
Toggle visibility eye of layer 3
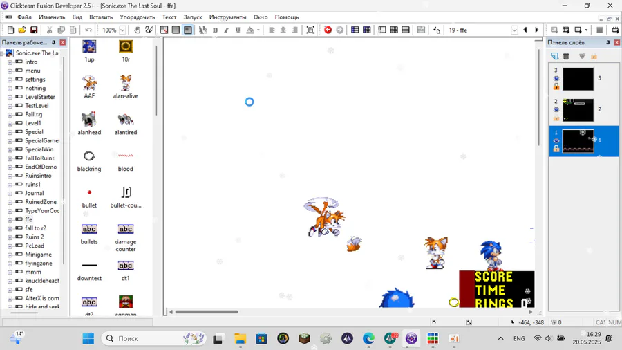556,79
